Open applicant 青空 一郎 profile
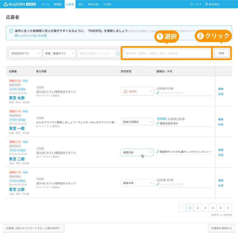 [17, 128]
